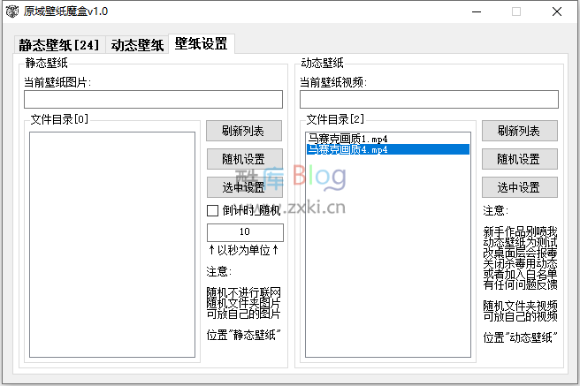
Task: Click the countdown seconds field showing 10
Action: click(x=245, y=232)
